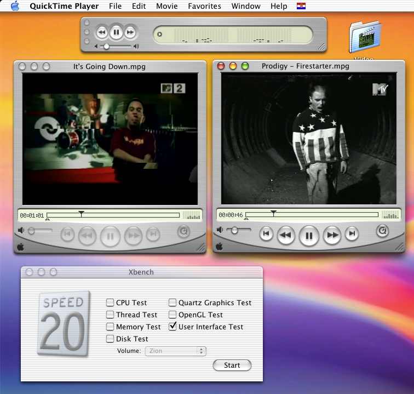Click the flag input-source icon in menu bar
Image resolution: width=414 pixels, height=394 pixels.
coord(301,6)
